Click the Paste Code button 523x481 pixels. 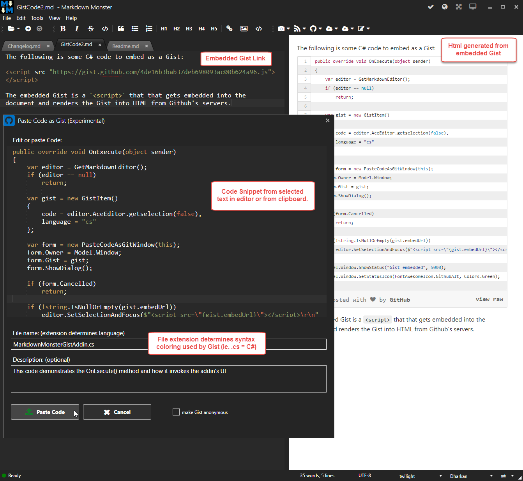(x=45, y=412)
